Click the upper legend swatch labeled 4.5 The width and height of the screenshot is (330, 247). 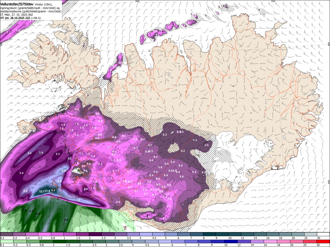tap(159, 234)
